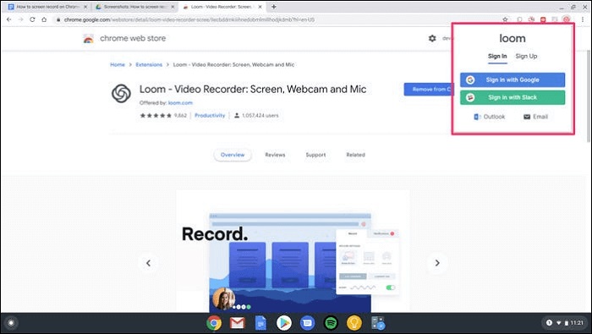Open the Support tab
This screenshot has height=334, width=592.
(315, 155)
